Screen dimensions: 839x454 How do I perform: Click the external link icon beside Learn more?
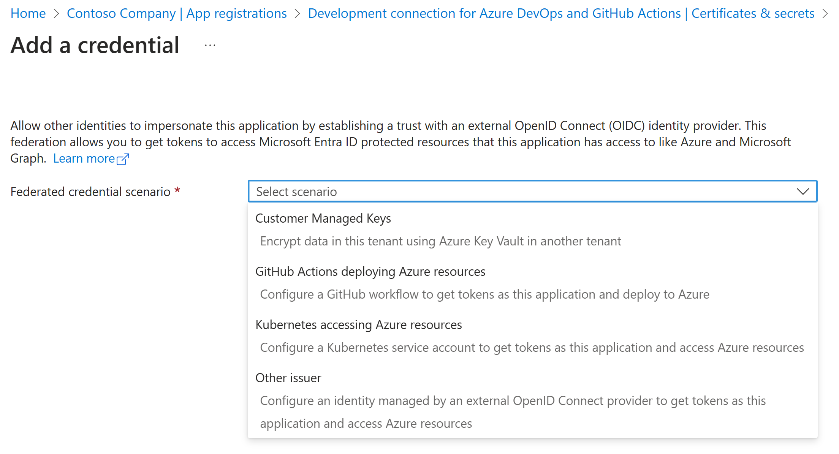[x=123, y=159]
